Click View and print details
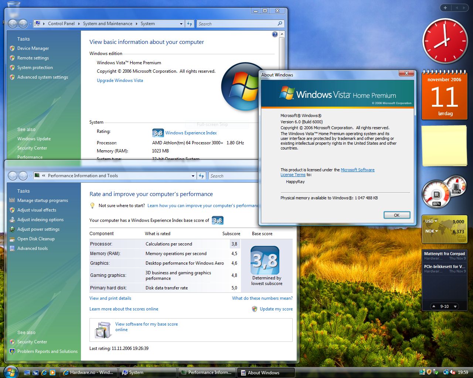The width and height of the screenshot is (473, 378). (110, 298)
